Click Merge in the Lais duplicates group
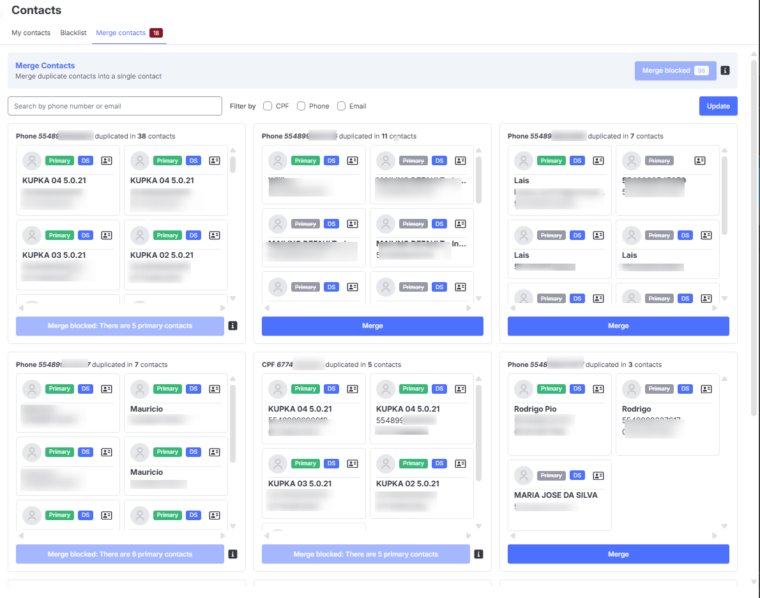This screenshot has width=760, height=598. pyautogui.click(x=618, y=326)
